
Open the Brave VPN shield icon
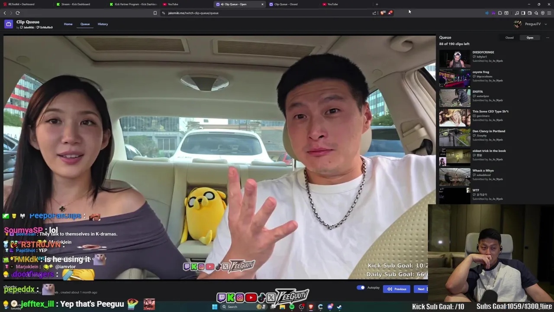coord(543,13)
